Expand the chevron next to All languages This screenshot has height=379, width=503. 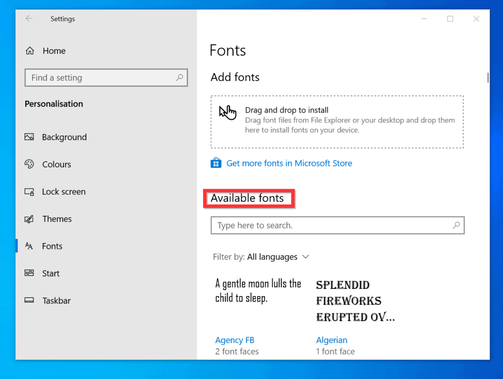pos(306,257)
